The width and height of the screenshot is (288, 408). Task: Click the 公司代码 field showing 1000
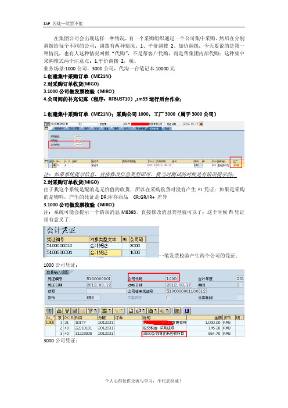point(172,278)
